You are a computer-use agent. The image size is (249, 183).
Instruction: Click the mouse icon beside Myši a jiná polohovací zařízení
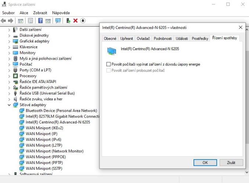(15, 59)
